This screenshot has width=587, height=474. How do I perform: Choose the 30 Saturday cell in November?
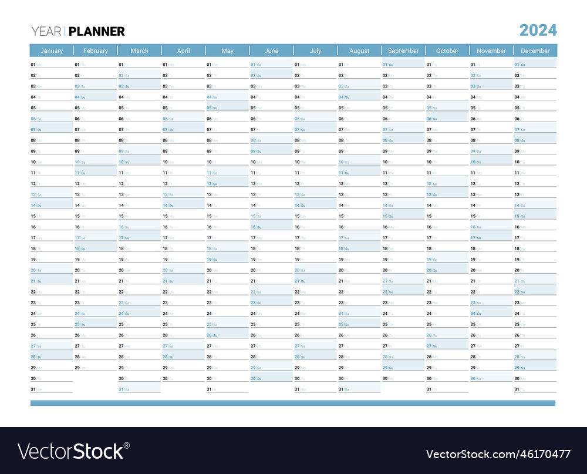(x=491, y=378)
